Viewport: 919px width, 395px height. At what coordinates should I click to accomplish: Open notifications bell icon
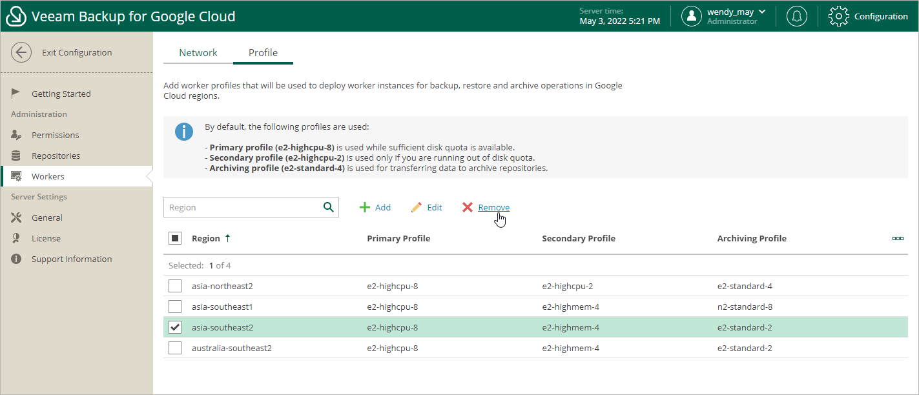(797, 16)
